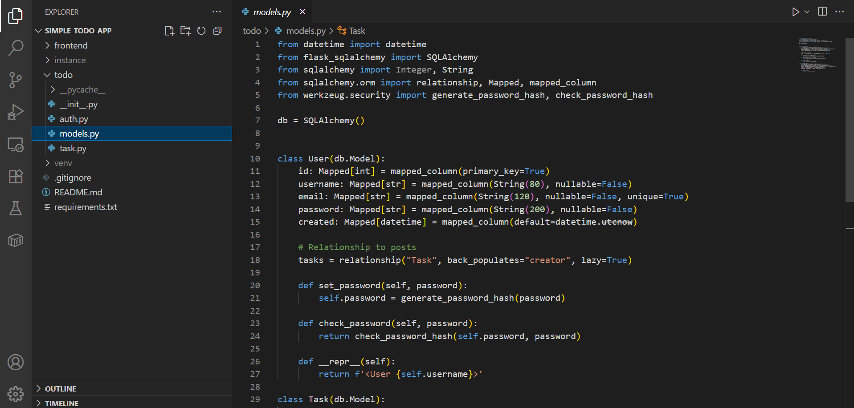
Task: Open the Search view in activity bar
Action: coord(16,48)
